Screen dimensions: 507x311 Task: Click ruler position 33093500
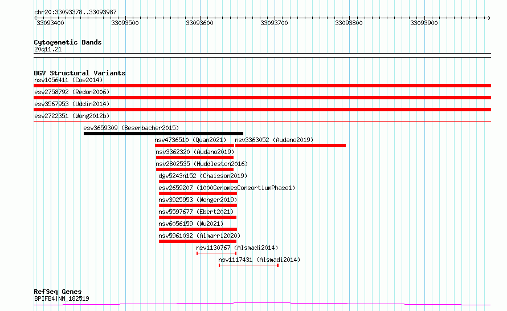[125, 23]
